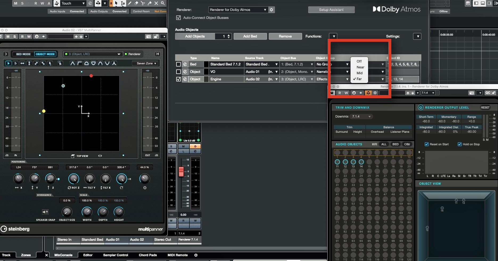Open the lower zone settings gear
498x261 pixels.
pos(196,255)
